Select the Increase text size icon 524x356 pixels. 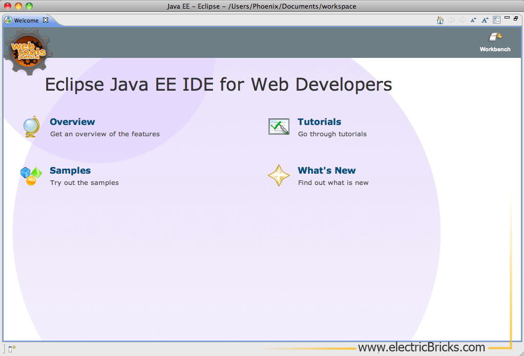(x=485, y=19)
